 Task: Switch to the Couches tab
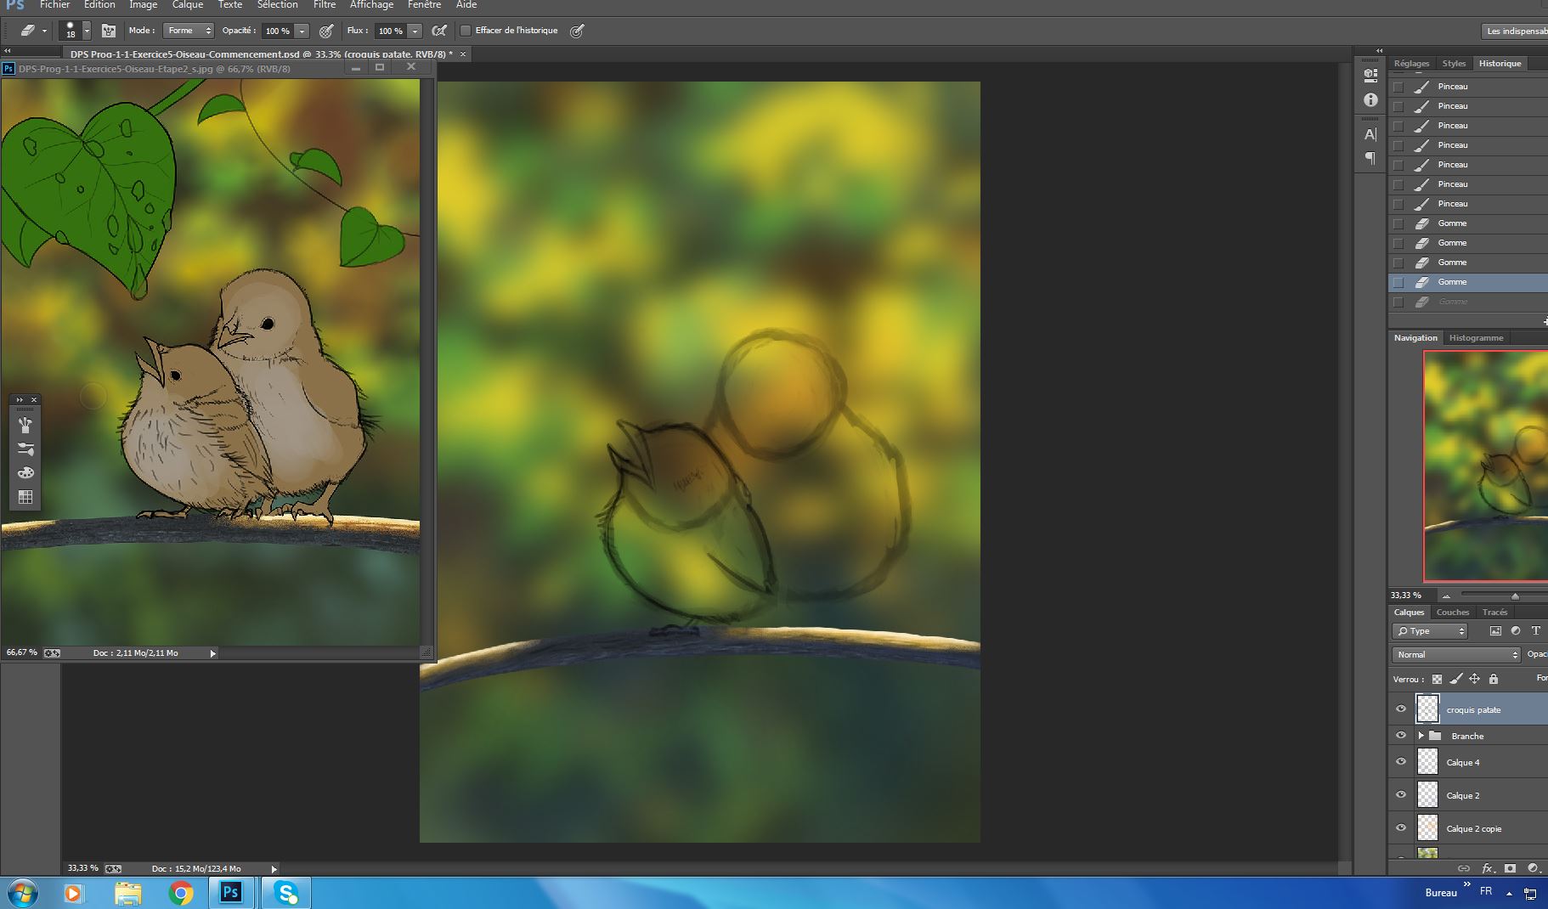[x=1452, y=613]
